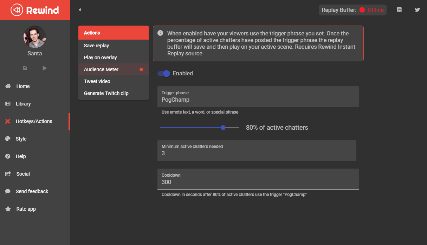Click the Rewind logo icon

[x=17, y=10]
